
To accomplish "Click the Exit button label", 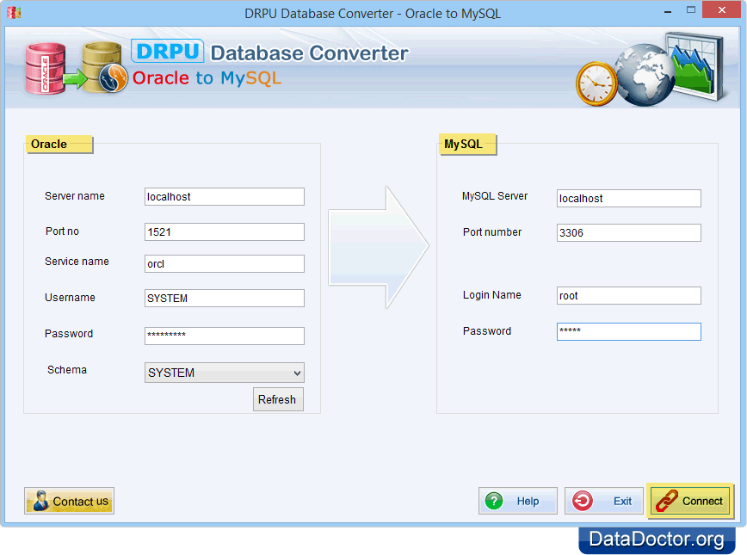I will point(622,501).
